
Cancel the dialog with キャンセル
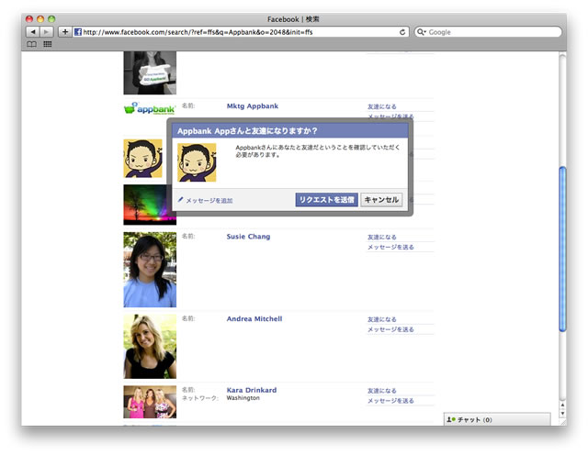pyautogui.click(x=381, y=200)
